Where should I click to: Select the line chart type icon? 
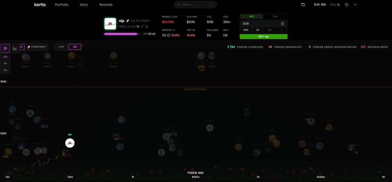point(15,48)
